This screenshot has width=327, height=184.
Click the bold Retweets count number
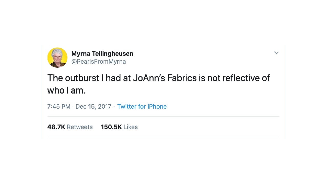pyautogui.click(x=56, y=127)
